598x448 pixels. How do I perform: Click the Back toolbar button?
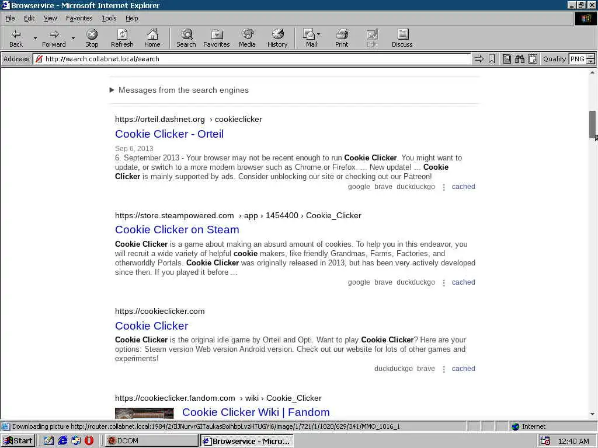click(x=16, y=38)
